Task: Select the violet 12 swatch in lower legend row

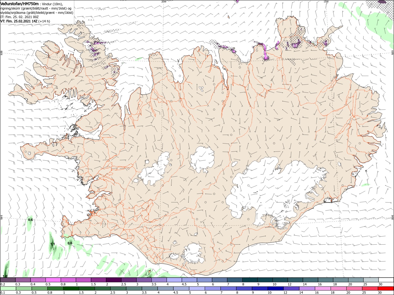Action: click(291, 289)
